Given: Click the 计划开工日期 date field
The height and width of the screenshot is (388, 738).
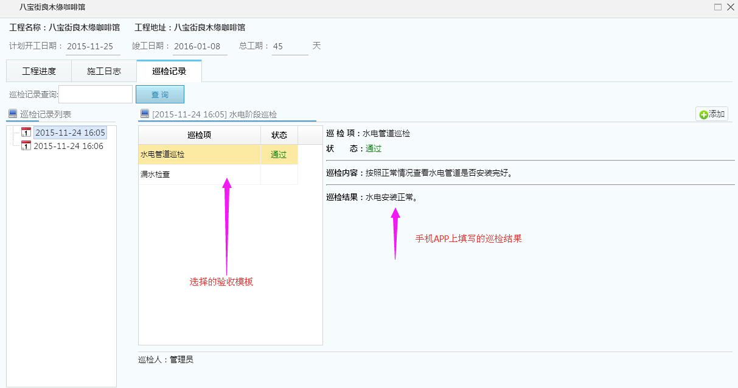Looking at the screenshot, I should coord(92,46).
